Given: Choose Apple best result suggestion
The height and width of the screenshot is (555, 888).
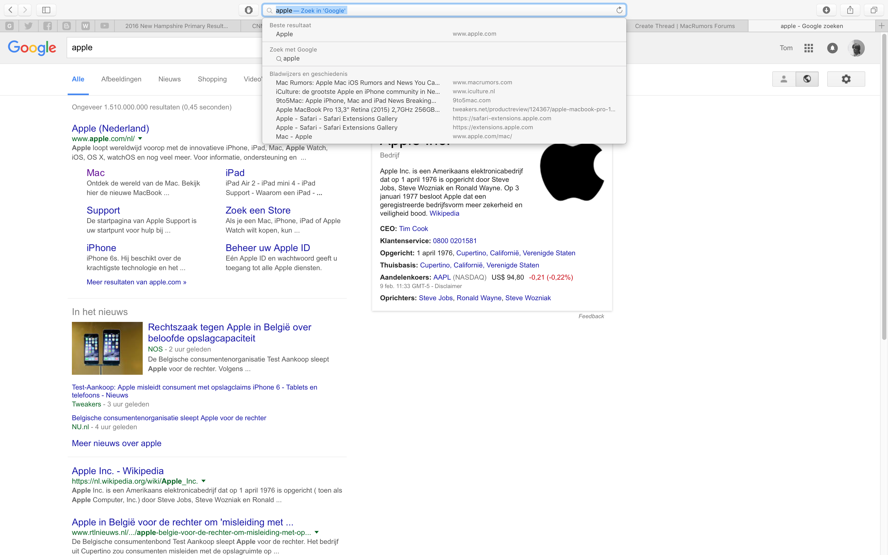Looking at the screenshot, I should 444,34.
